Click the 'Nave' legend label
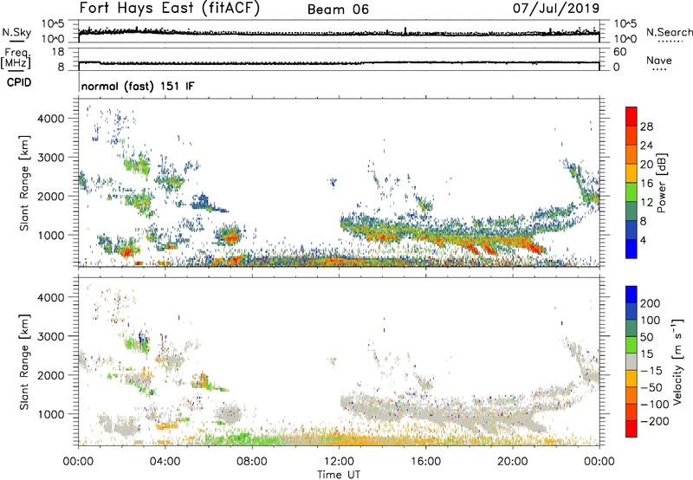The height and width of the screenshot is (480, 693). (x=659, y=60)
